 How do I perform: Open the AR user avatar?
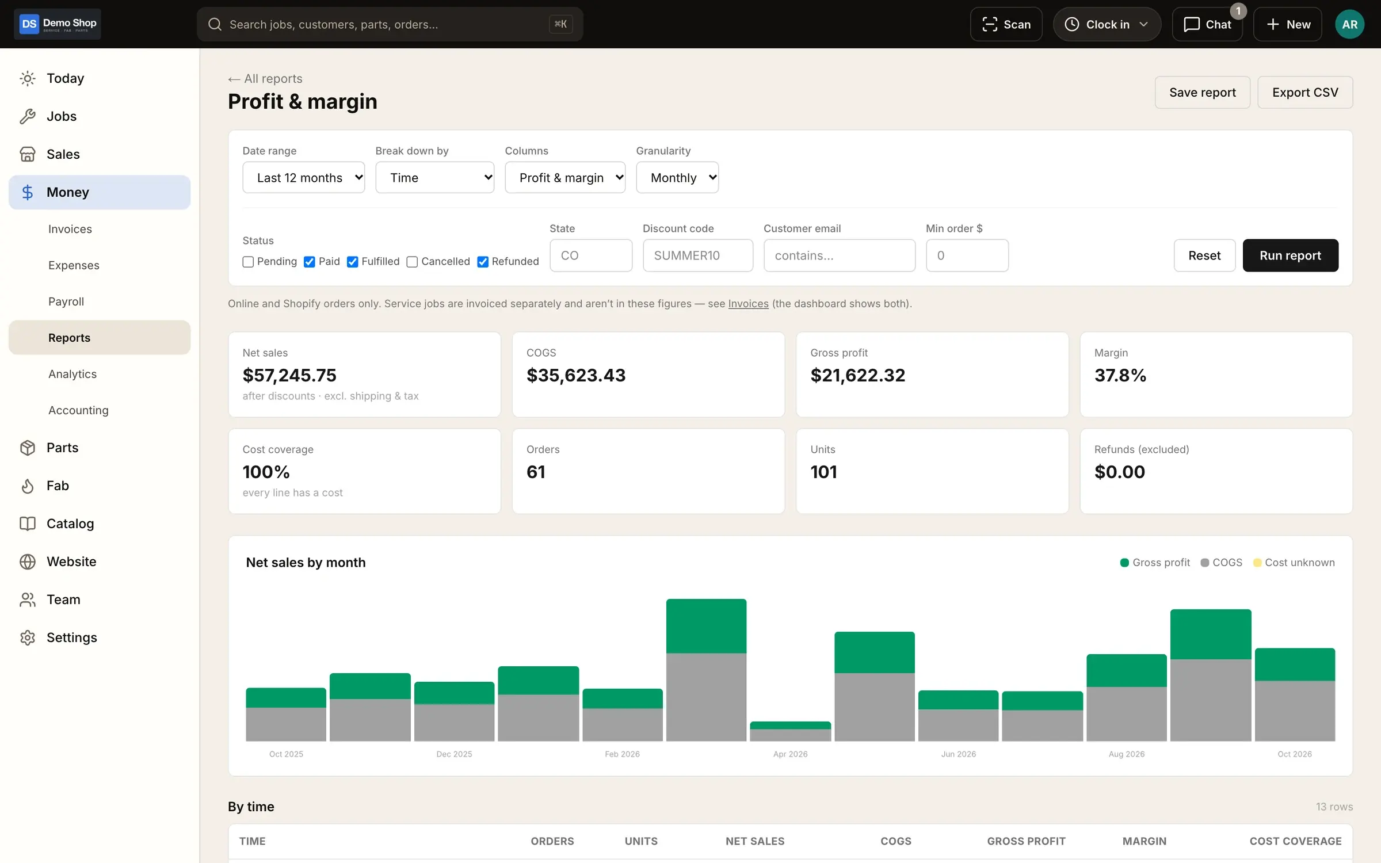(1349, 24)
